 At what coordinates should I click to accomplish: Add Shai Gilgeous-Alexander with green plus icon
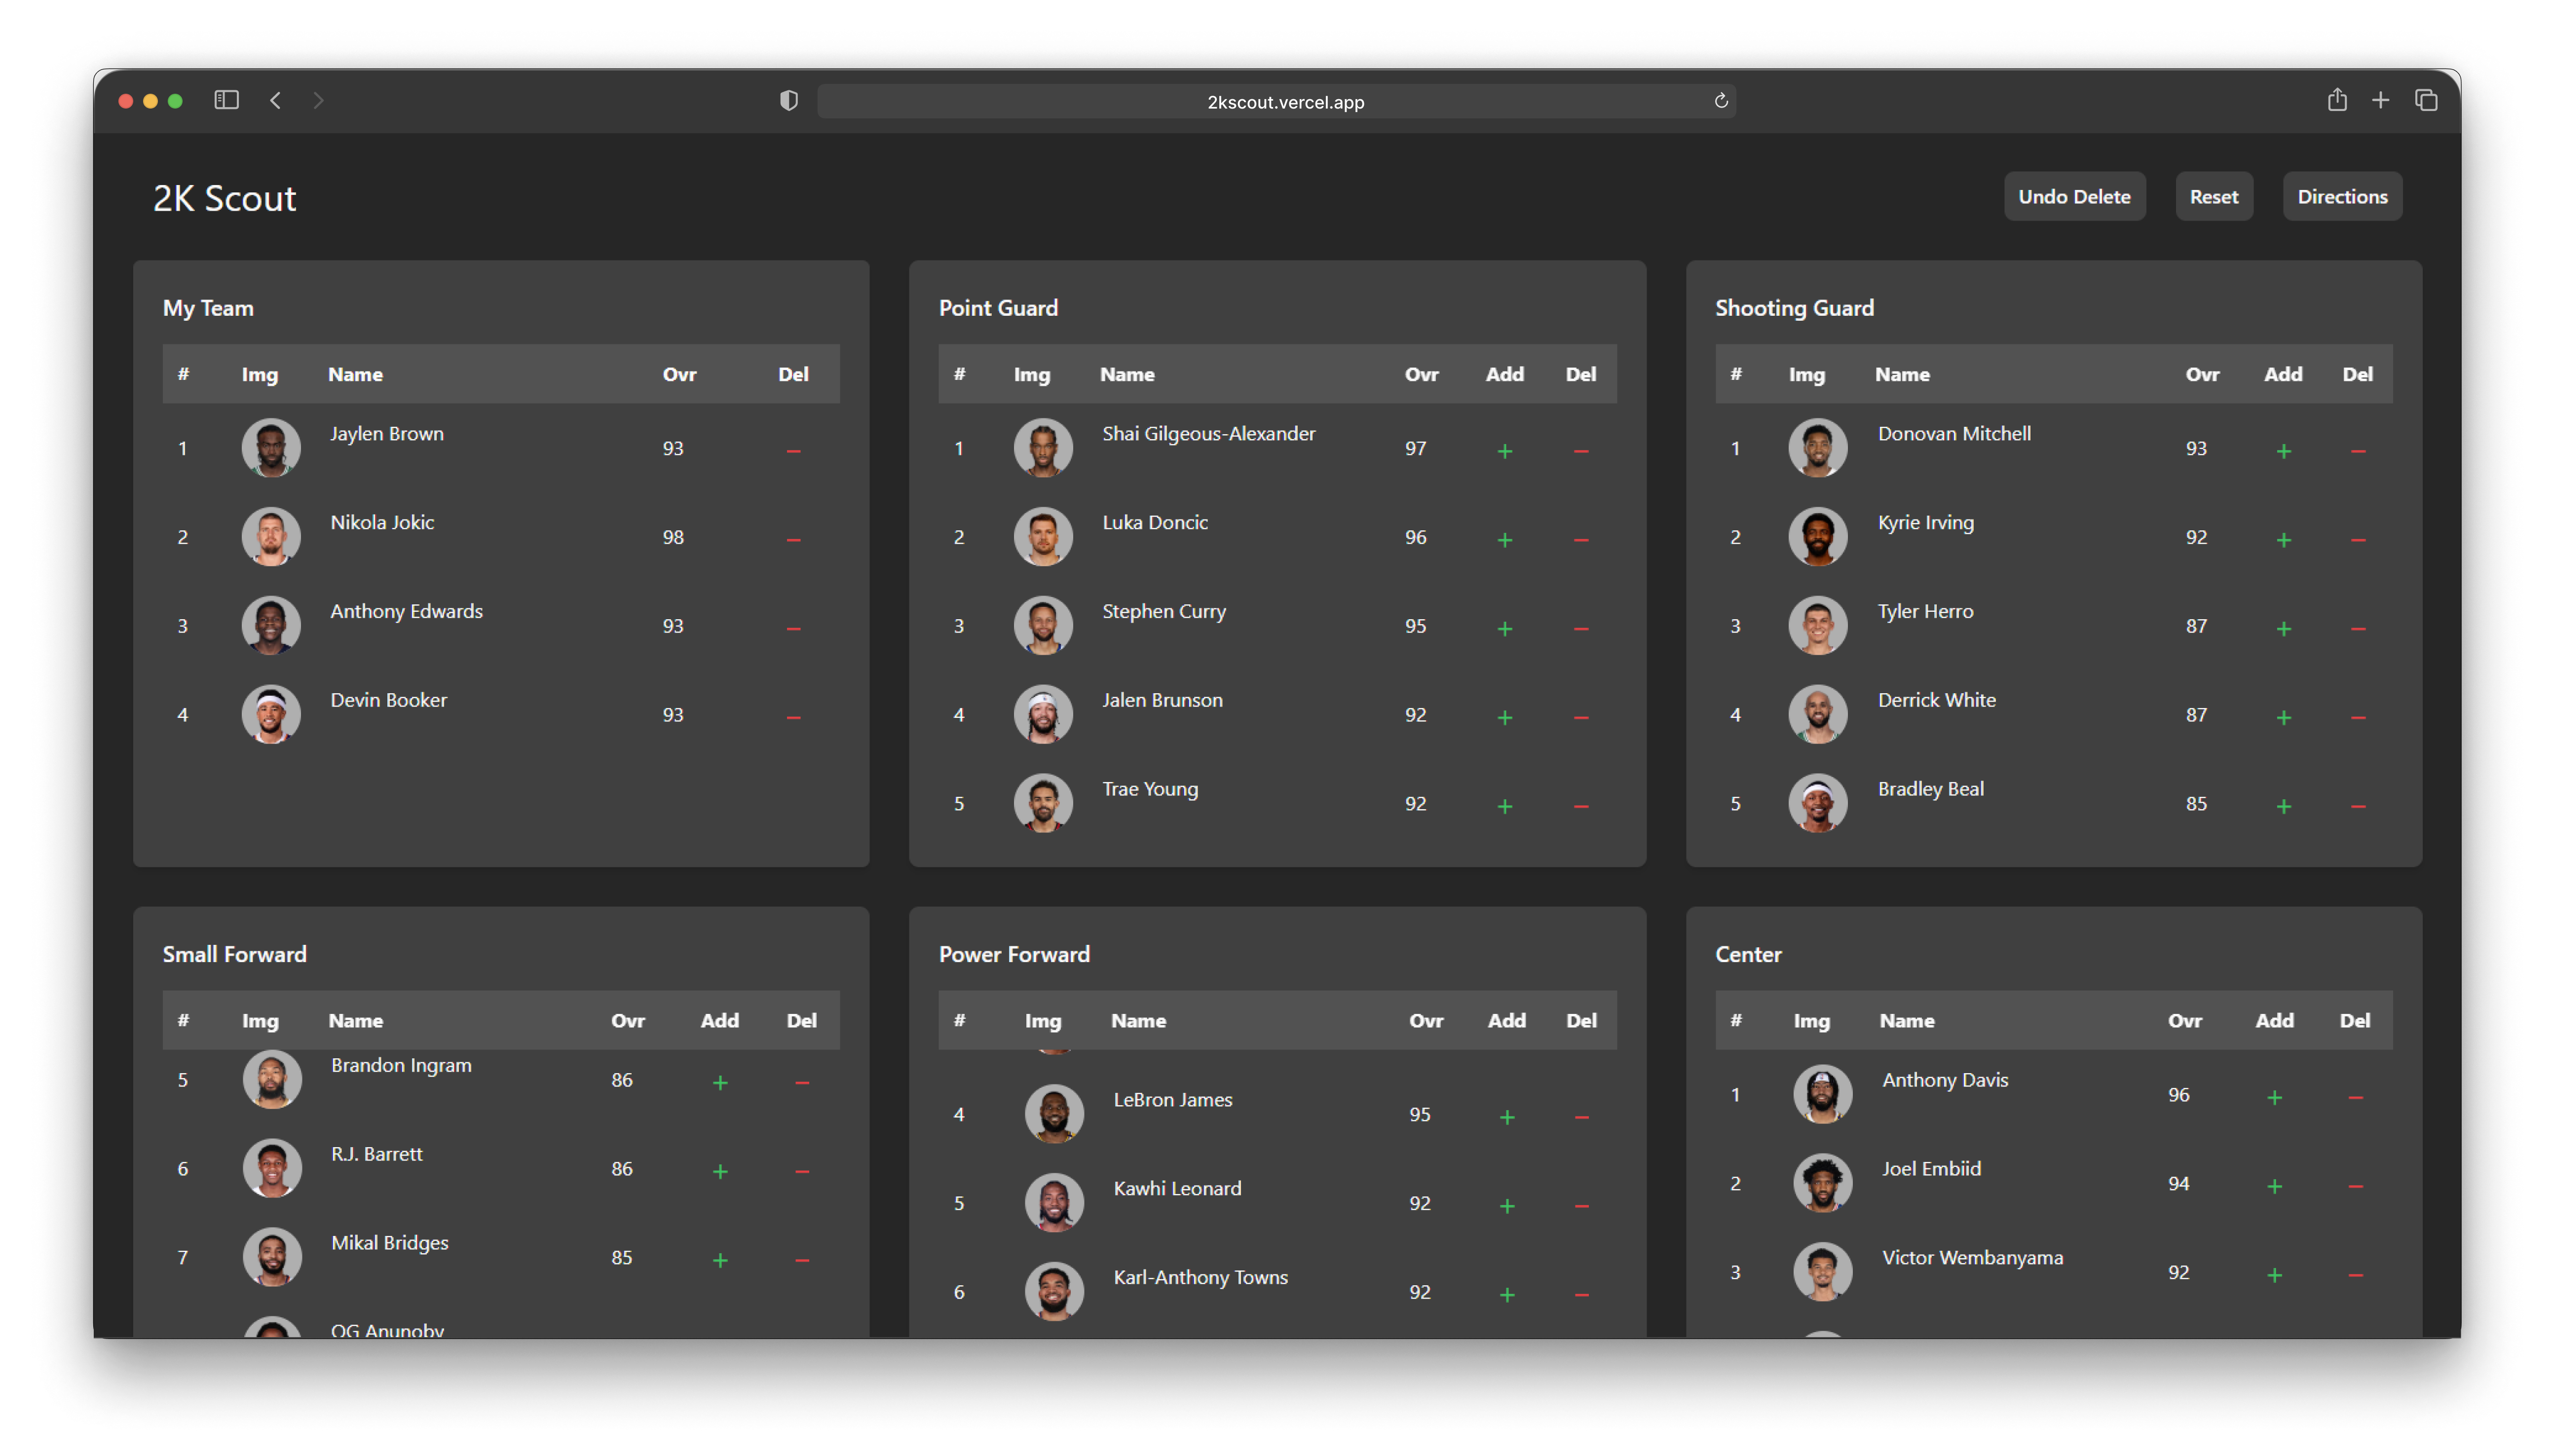pos(1504,451)
